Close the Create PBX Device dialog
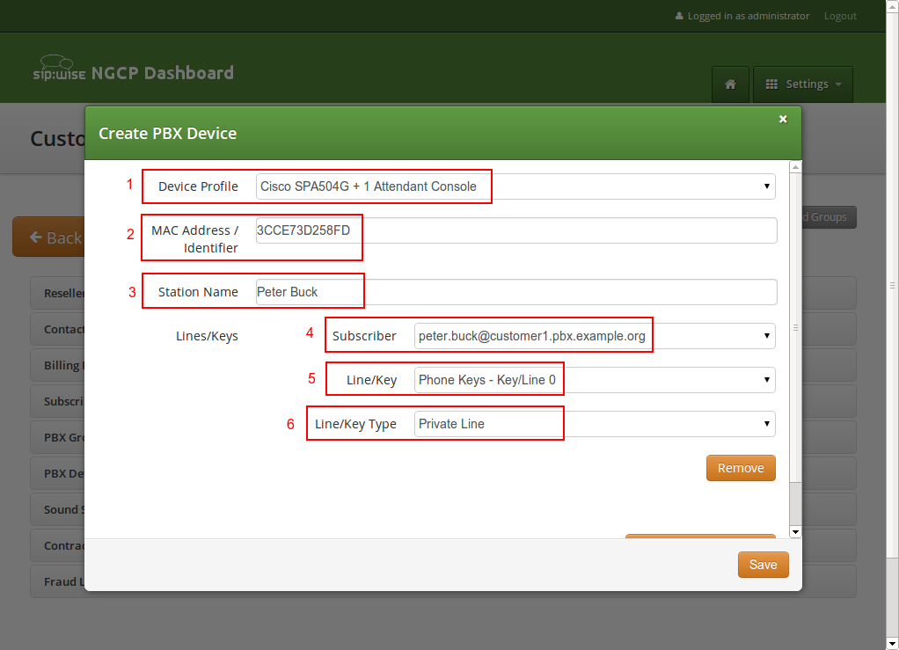The width and height of the screenshot is (899, 650). (x=783, y=120)
